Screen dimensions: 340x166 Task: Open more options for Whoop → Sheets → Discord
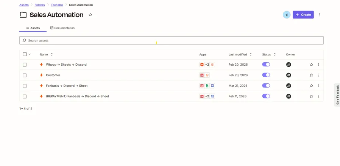pos(318,65)
